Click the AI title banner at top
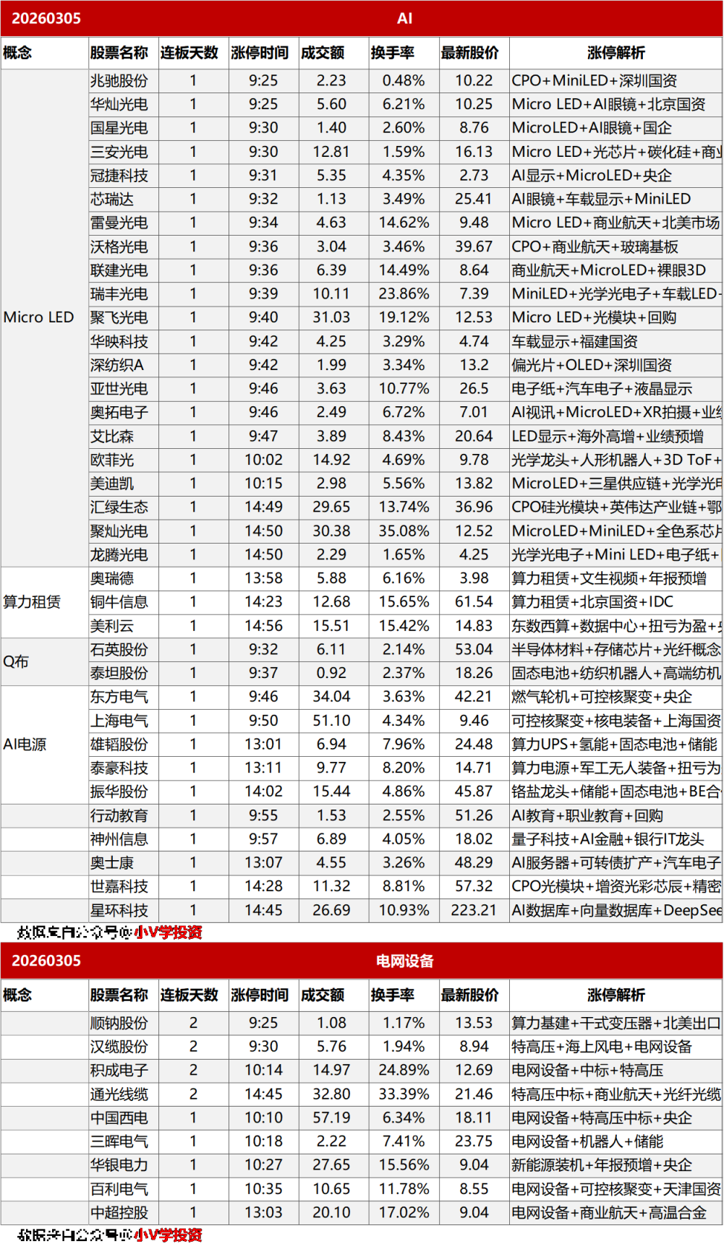 click(404, 19)
